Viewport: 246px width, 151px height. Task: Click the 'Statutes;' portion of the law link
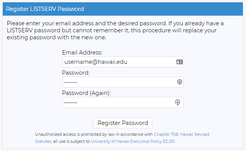[43, 141]
